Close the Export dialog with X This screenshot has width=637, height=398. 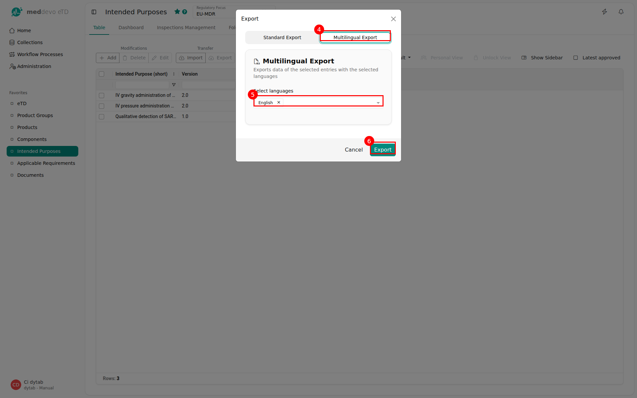coord(393,19)
